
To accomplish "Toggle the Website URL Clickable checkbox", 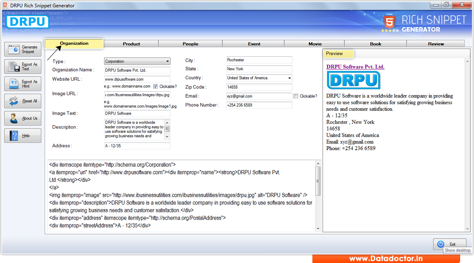I will (156, 86).
